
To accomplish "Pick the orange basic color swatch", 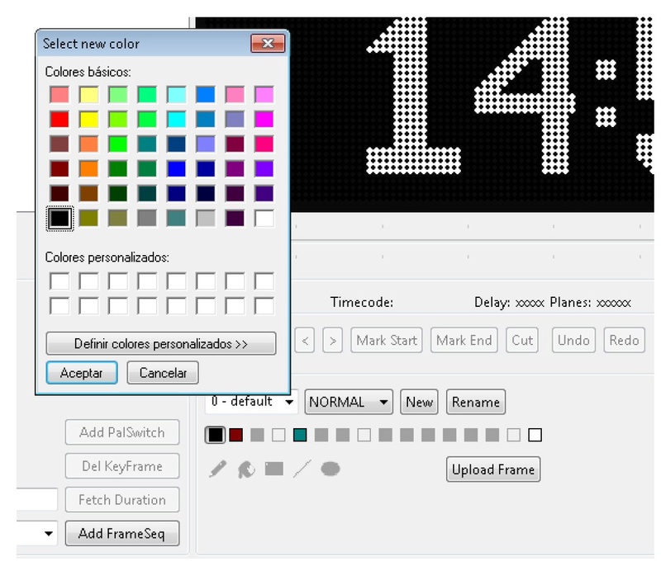I will coord(89,169).
